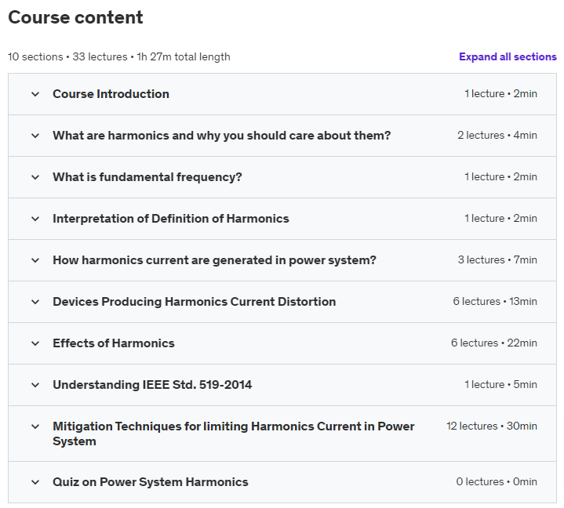Viewport: 564px width, 508px height.
Task: Click '0 lectures • 0min' text
Action: point(497,482)
